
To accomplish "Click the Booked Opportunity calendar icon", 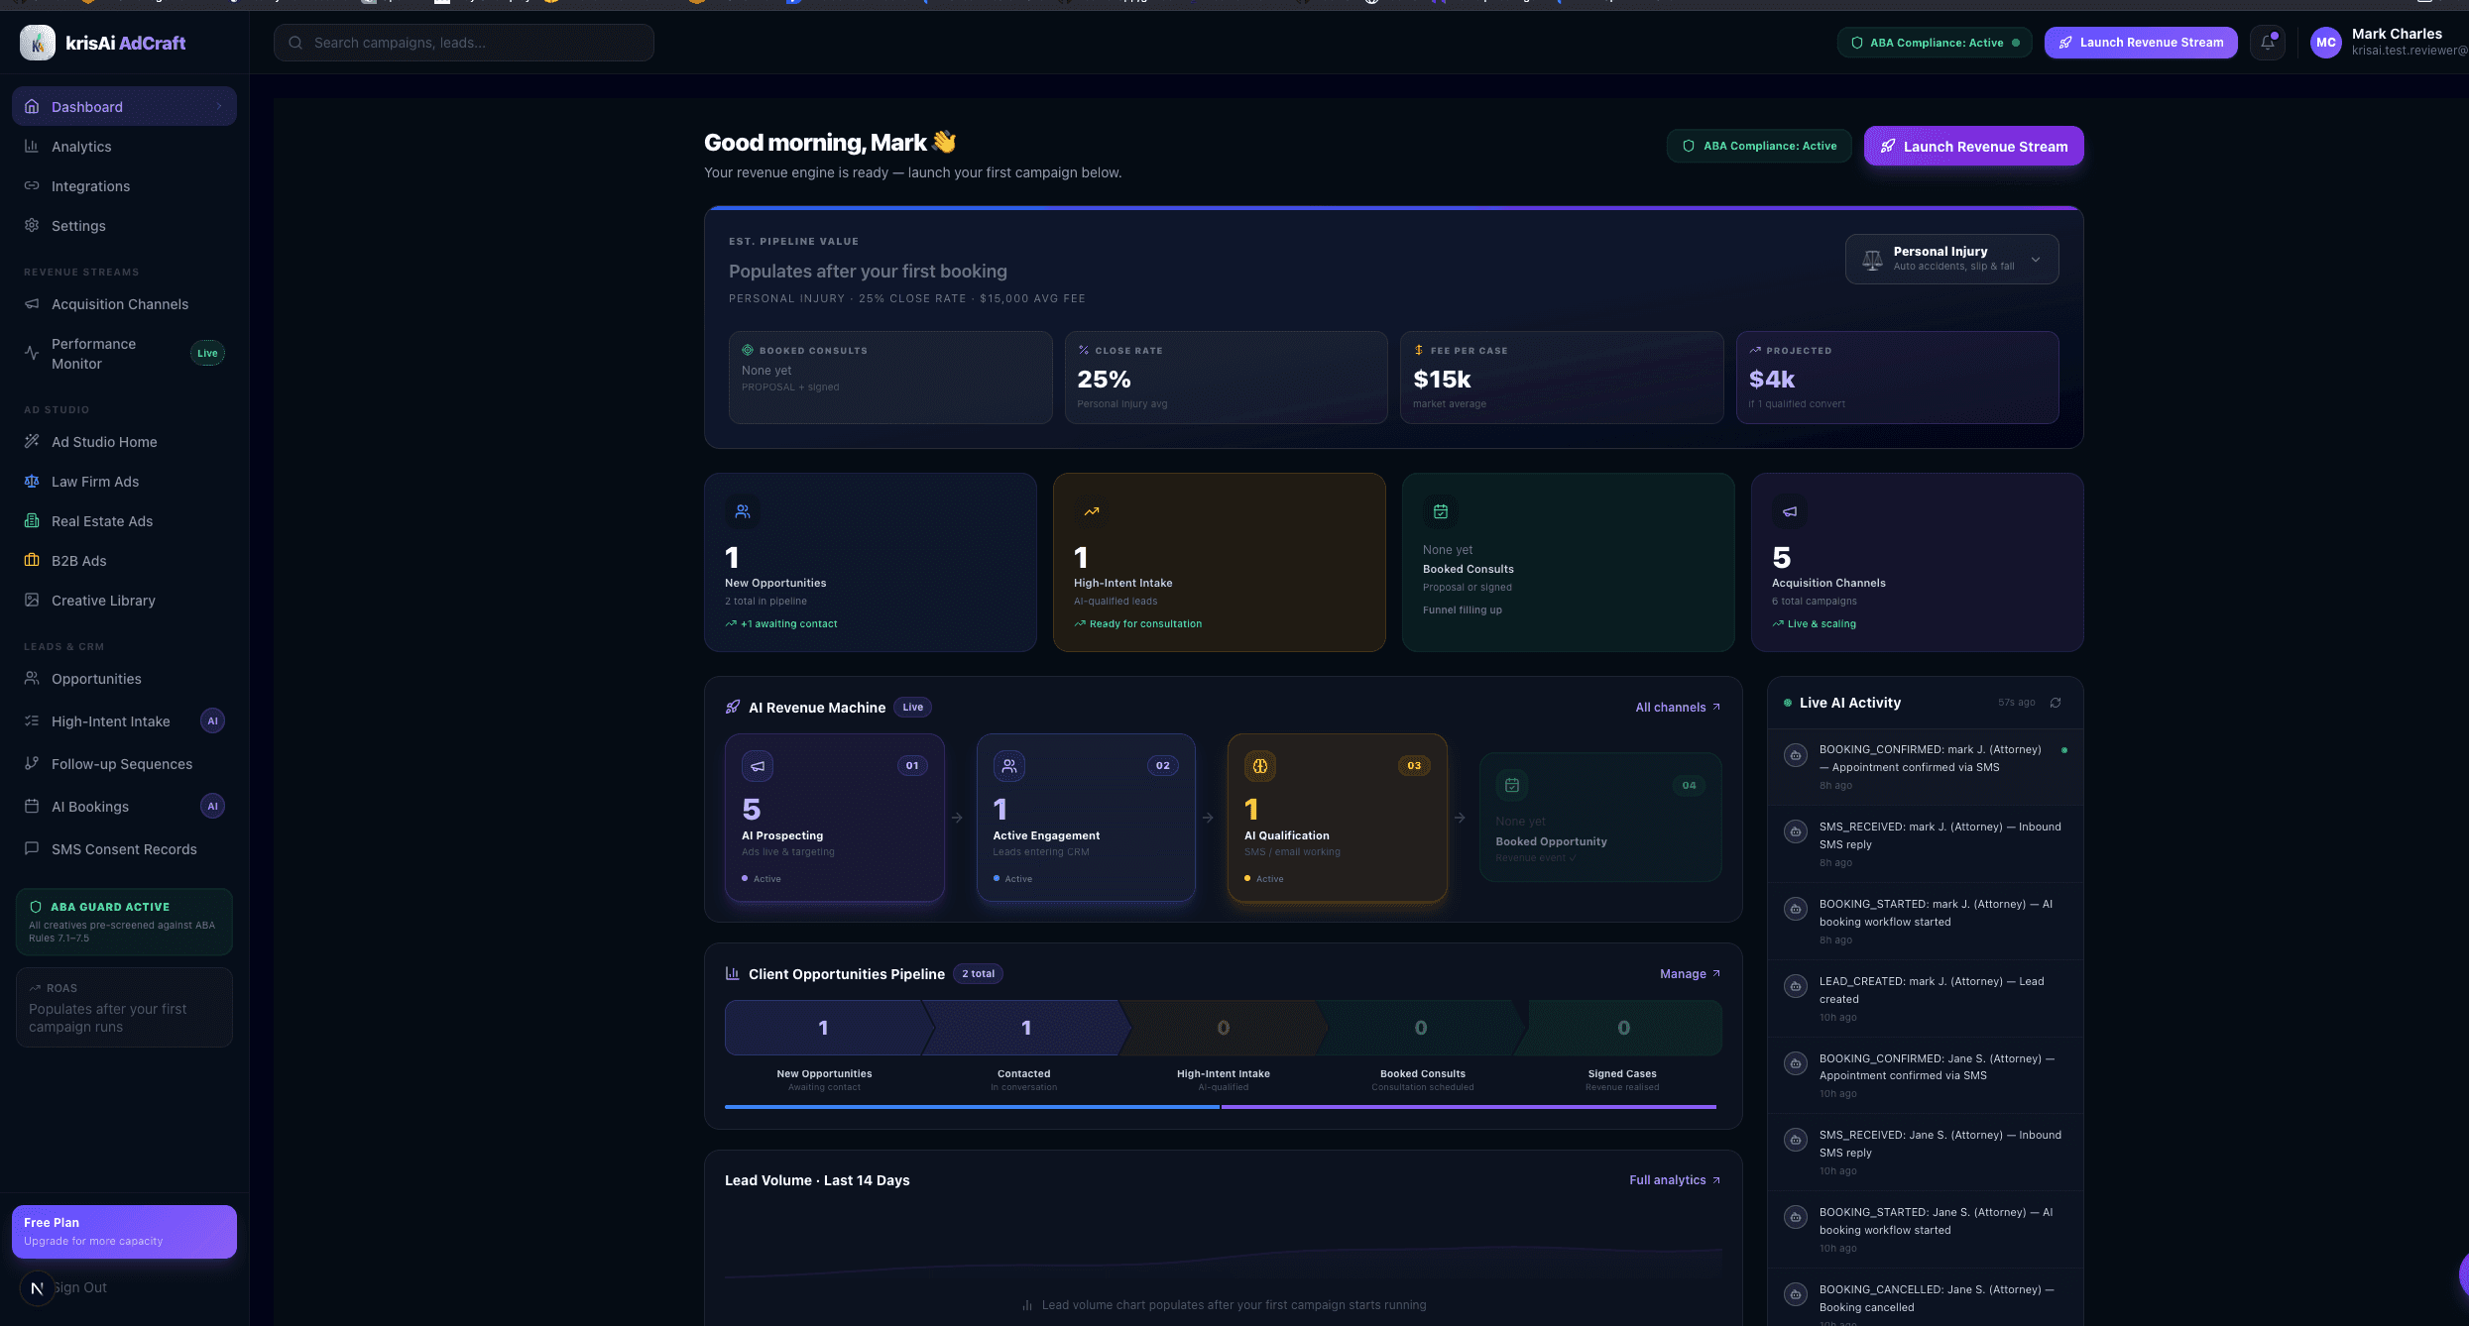I will pyautogui.click(x=1512, y=785).
